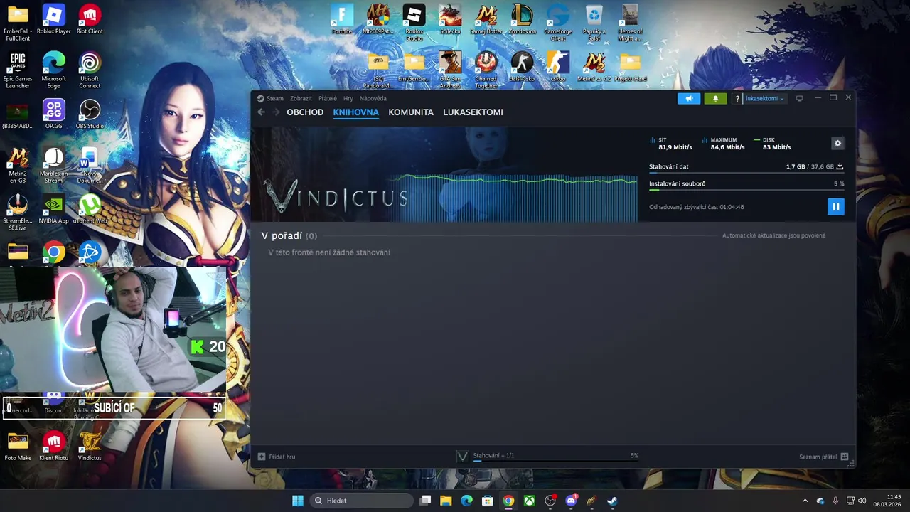Open taskbar clock showing 11:45
Viewport: 910px width, 512px height.
[889, 501]
